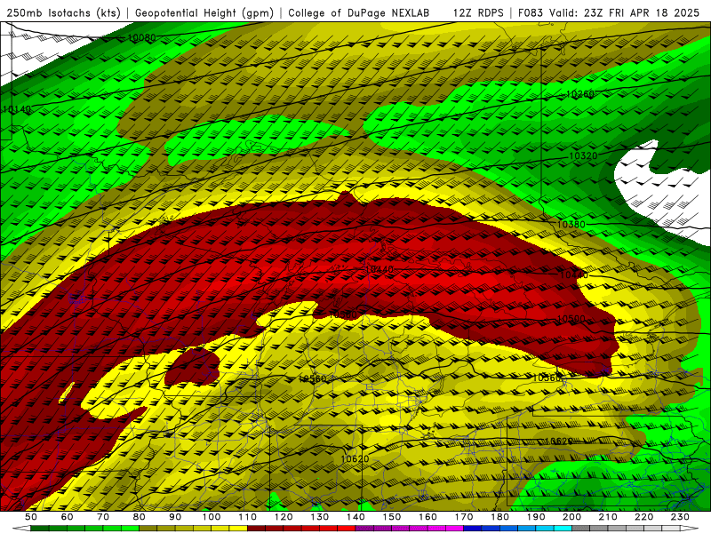Click the 160 kt legend label
The image size is (711, 533).
(x=427, y=517)
